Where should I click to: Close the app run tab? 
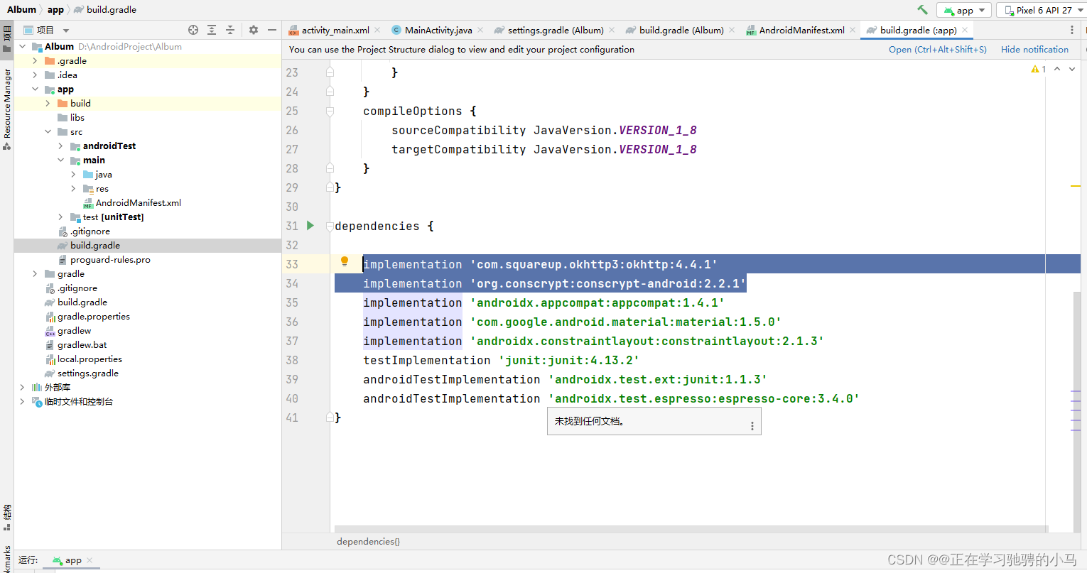pos(90,561)
